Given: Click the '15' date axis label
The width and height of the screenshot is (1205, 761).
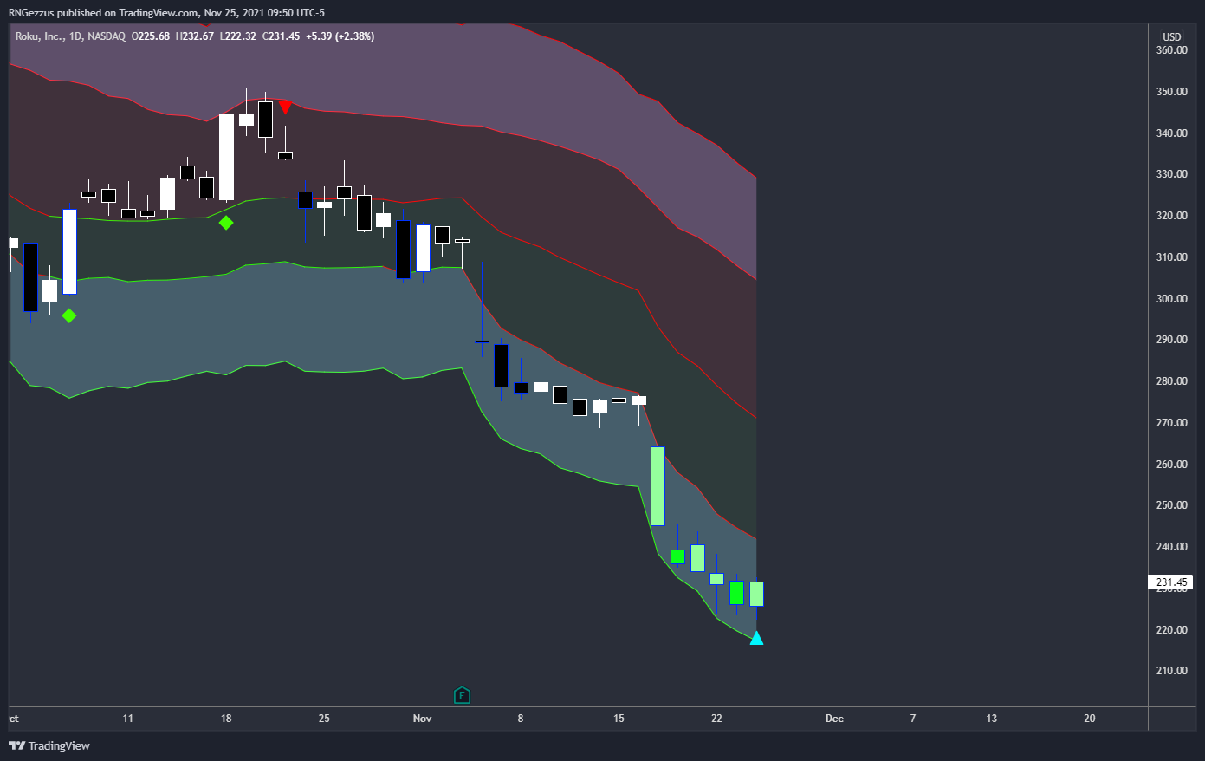Looking at the screenshot, I should 619,719.
